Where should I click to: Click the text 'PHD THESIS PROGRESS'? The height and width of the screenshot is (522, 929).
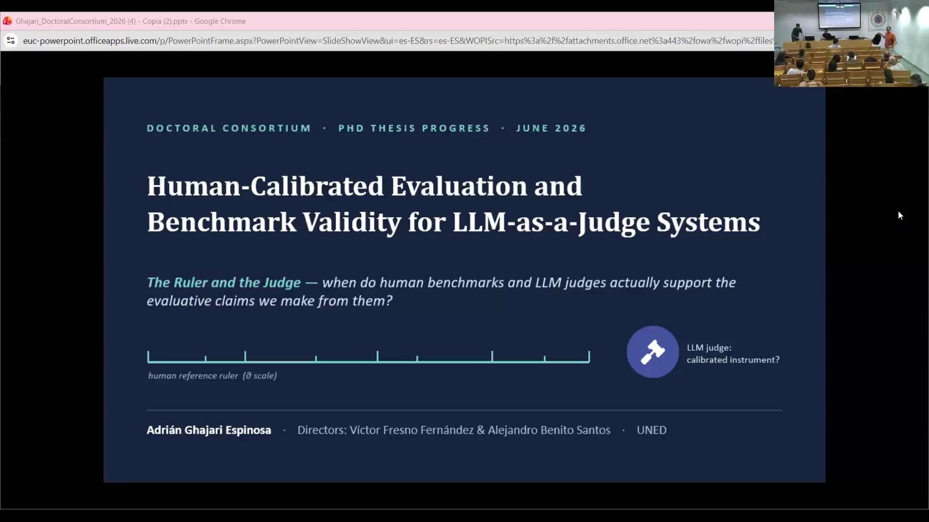pyautogui.click(x=414, y=128)
